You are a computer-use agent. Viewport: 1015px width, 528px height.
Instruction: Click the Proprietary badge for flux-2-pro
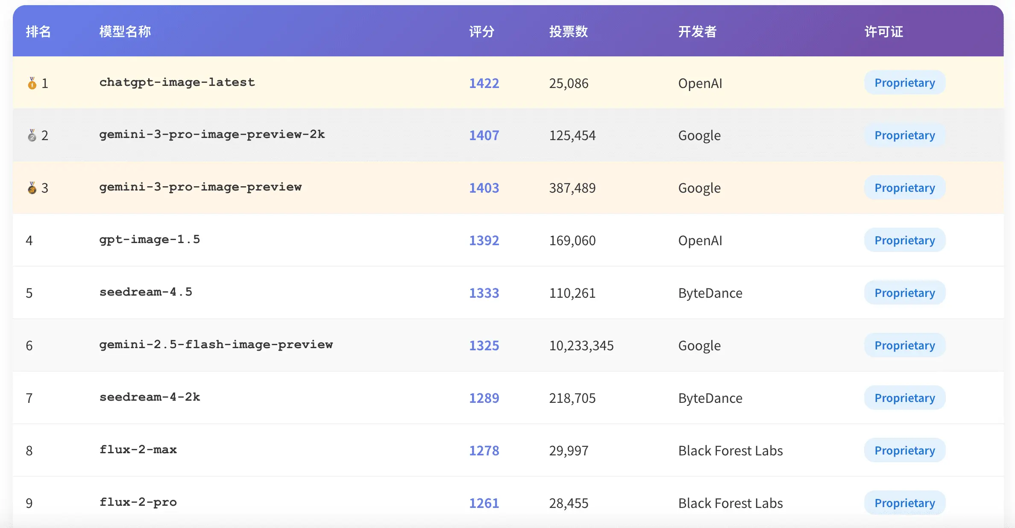(905, 503)
